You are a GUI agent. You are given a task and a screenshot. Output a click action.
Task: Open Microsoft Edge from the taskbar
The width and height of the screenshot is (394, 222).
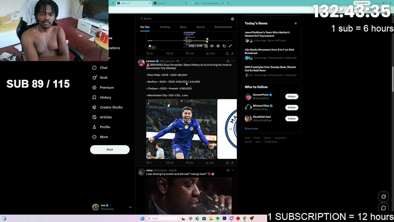point(197,219)
